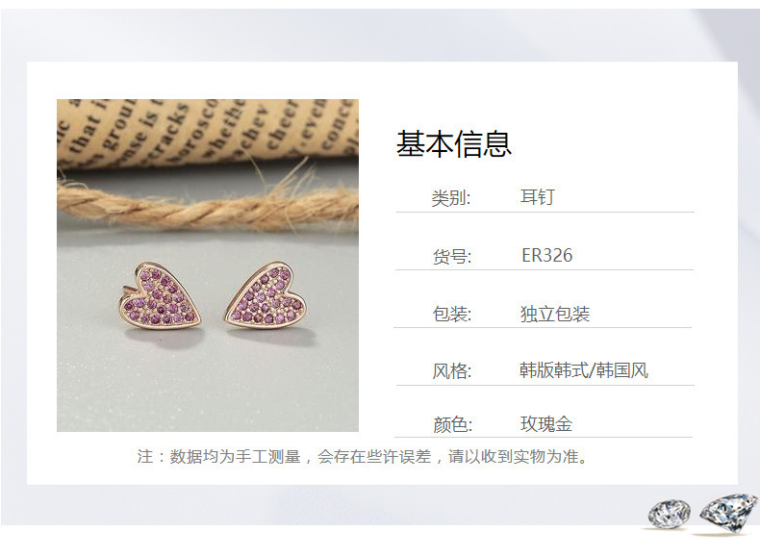The image size is (760, 557).
Task: Select the ER326 item number
Action: point(546,256)
